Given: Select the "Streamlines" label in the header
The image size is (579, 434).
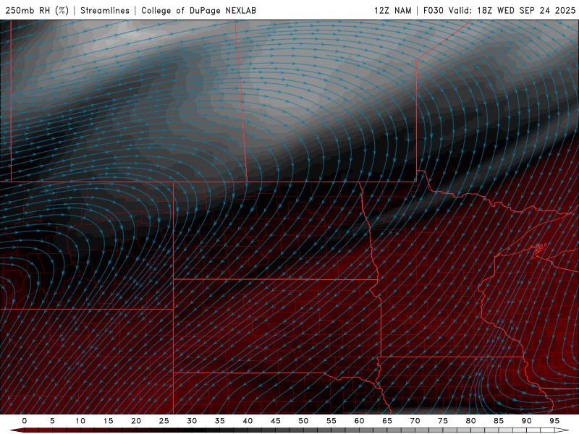Looking at the screenshot, I should point(105,10).
